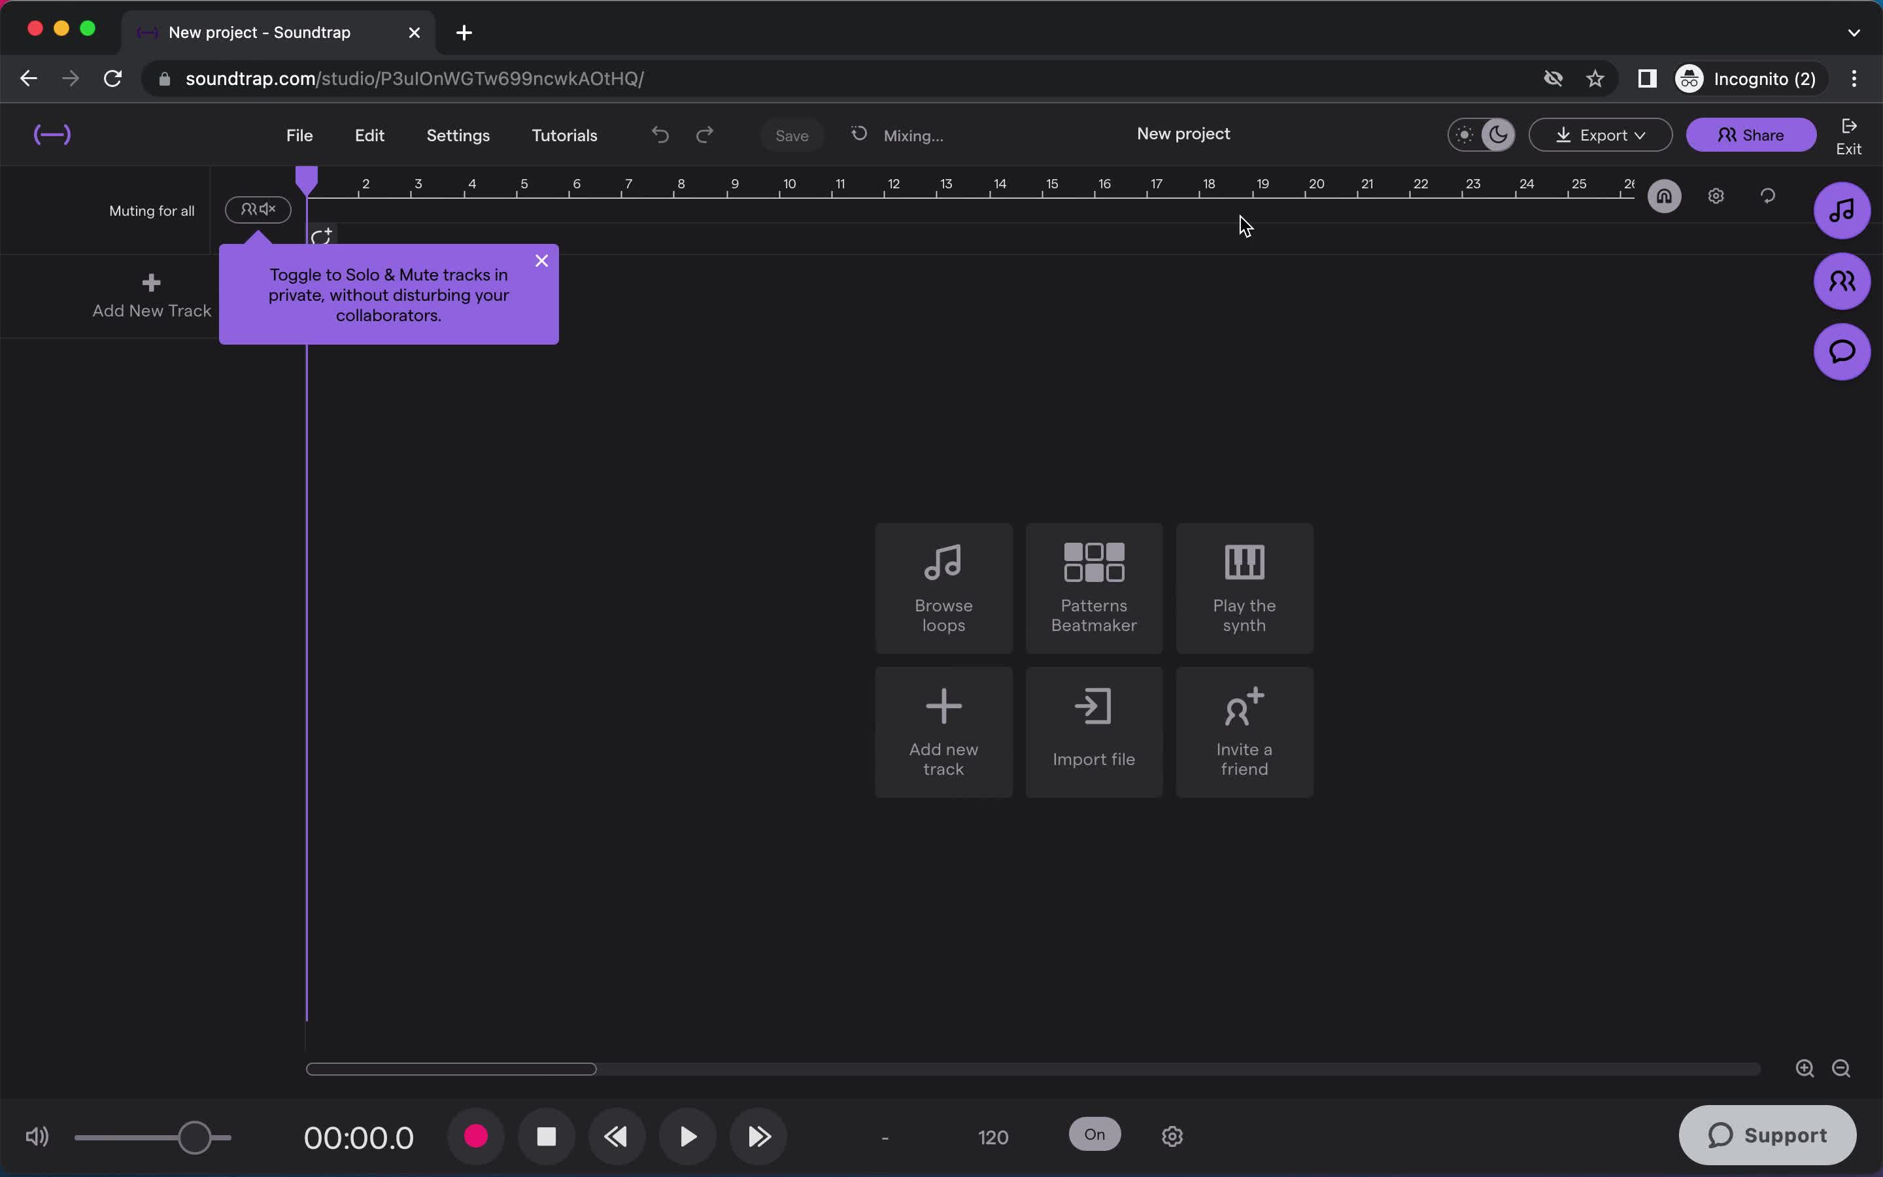Click the Import file tile
The height and width of the screenshot is (1177, 1883).
tap(1094, 732)
